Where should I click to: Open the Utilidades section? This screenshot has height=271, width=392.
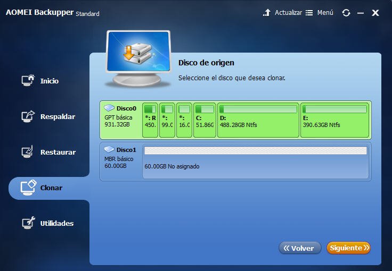tap(57, 223)
